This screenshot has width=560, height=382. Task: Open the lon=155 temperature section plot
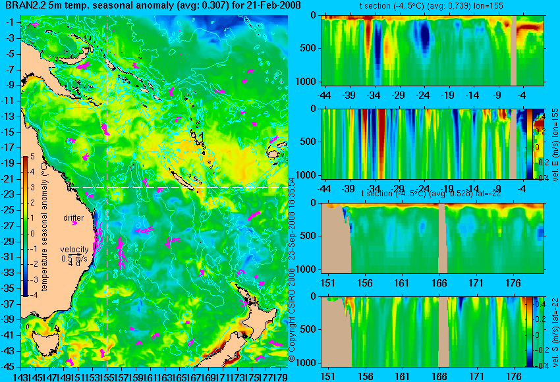pyautogui.click(x=432, y=50)
